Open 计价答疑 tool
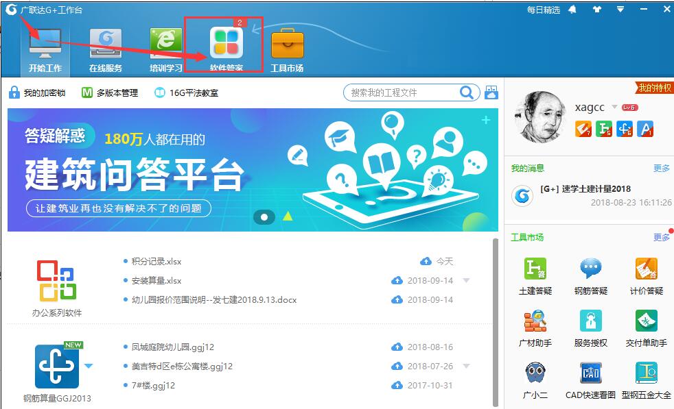This screenshot has height=409, width=674. coord(647,276)
